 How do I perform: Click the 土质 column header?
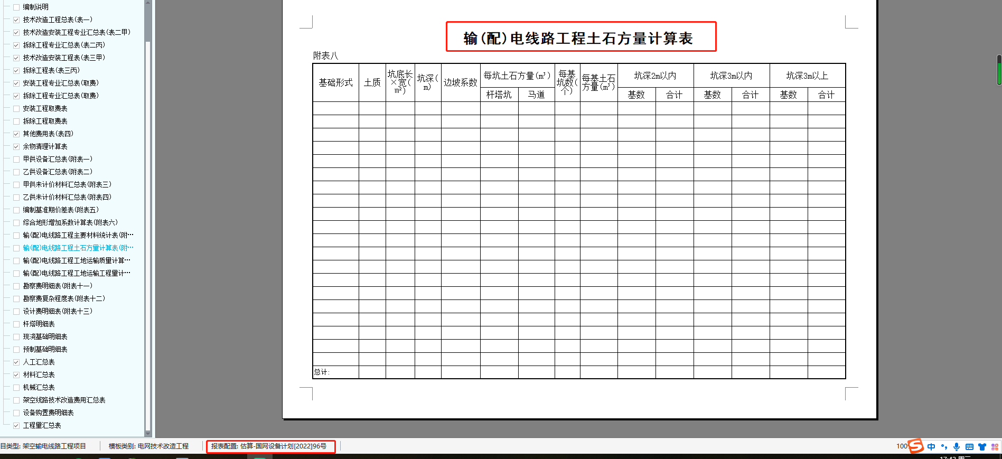click(x=372, y=82)
